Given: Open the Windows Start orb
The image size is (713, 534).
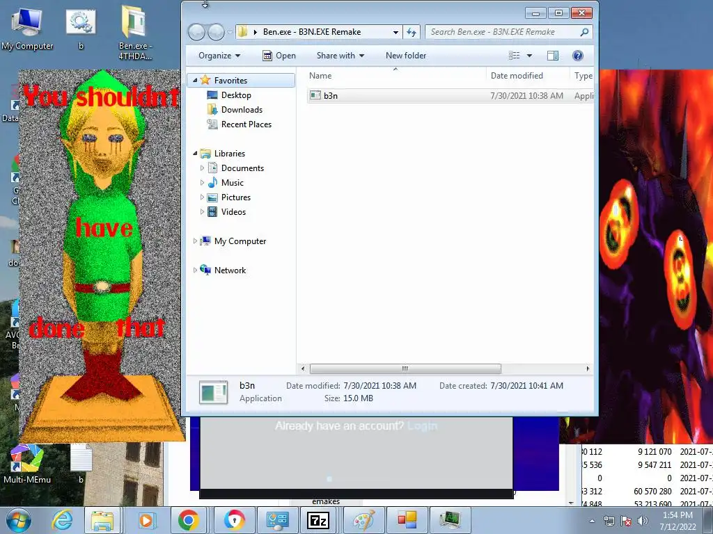Looking at the screenshot, I should point(19,520).
